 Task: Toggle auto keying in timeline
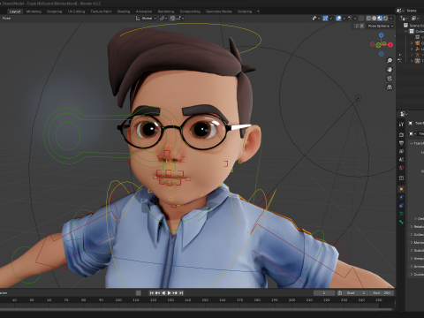(139, 293)
